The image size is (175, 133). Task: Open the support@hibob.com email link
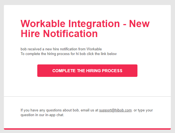(115, 110)
